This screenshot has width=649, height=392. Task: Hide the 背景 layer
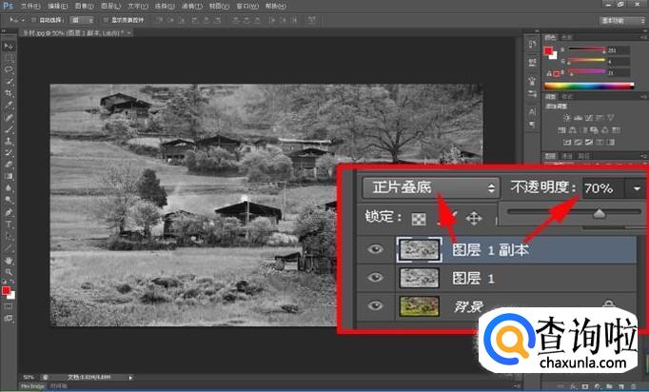coord(376,306)
